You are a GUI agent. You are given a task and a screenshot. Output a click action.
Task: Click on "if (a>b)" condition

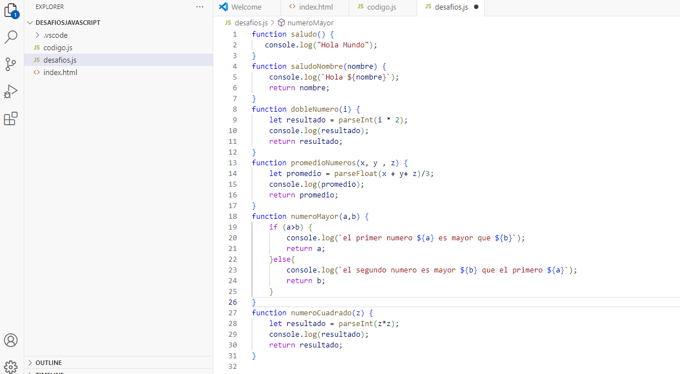coord(286,227)
